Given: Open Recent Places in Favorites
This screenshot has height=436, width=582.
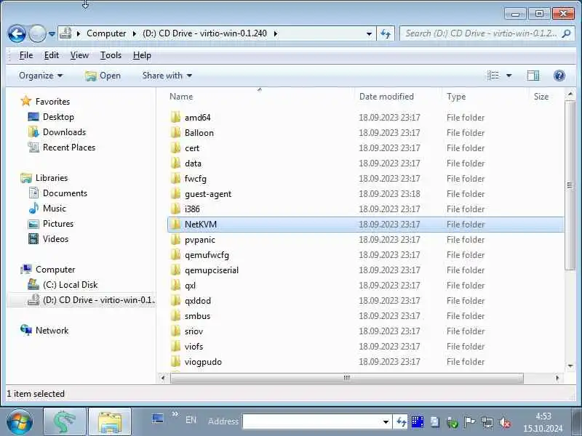Looking at the screenshot, I should tap(69, 148).
